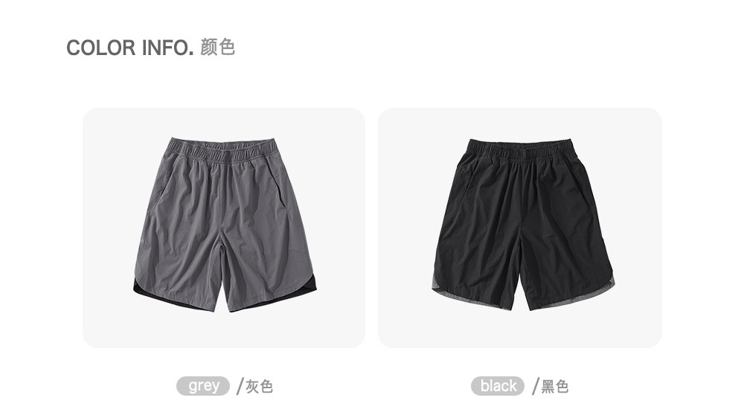
Task: Click the right pocket of the black shorts
Action: (583, 183)
